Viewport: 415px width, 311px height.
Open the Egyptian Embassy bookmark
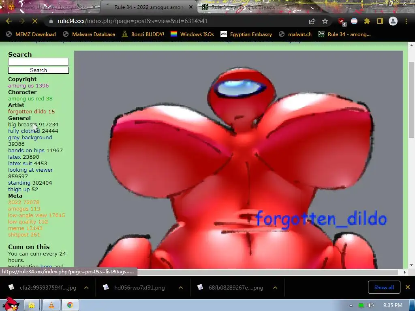246,34
